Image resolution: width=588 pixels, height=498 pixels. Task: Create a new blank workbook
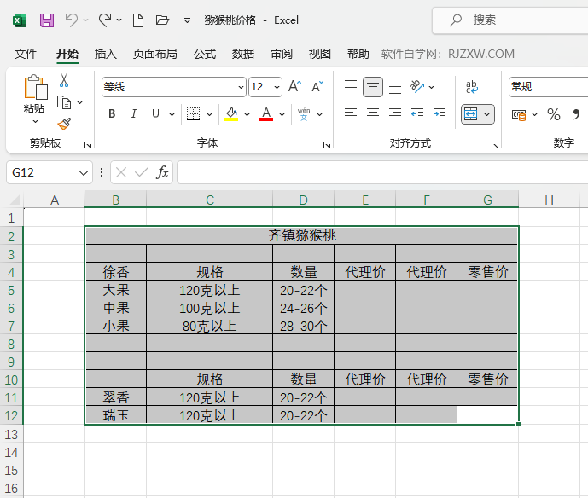138,20
